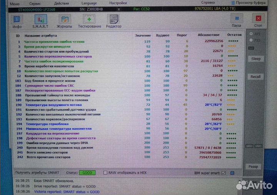
Task: Open the Сервис menu
Action: coord(36,3)
